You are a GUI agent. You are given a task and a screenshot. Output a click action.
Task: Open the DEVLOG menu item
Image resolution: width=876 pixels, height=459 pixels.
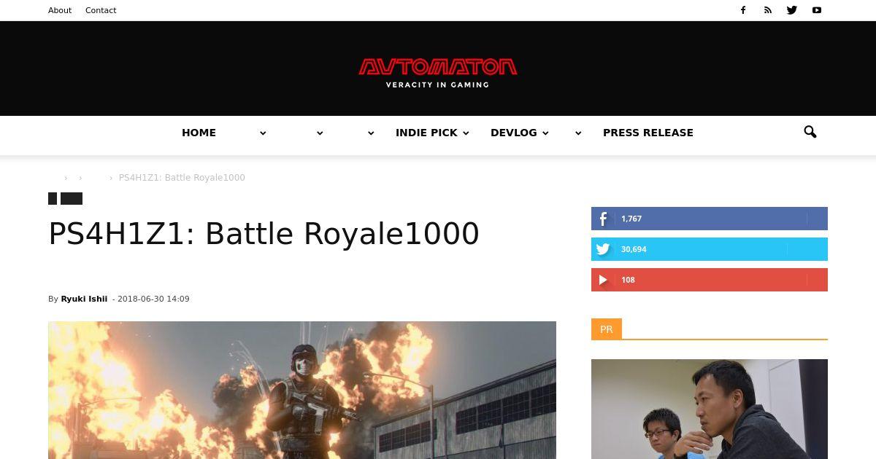[x=514, y=133]
